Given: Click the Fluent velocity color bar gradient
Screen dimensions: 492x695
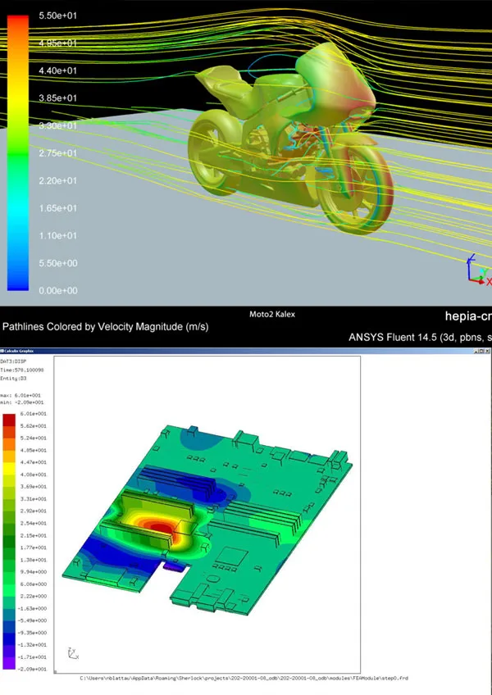Looking at the screenshot, I should (18, 153).
